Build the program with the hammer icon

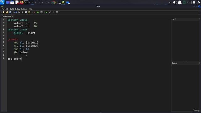[x=34, y=12]
